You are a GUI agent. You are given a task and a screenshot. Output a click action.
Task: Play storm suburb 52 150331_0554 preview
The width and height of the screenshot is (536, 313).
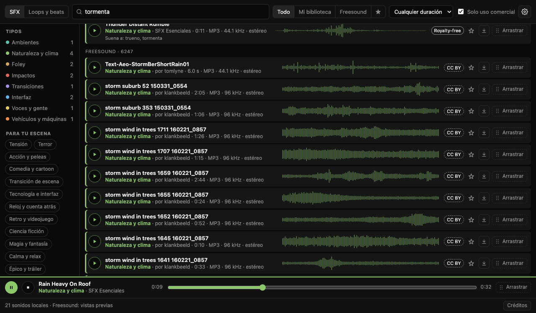[95, 89]
